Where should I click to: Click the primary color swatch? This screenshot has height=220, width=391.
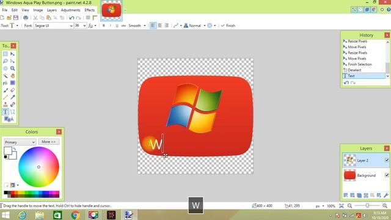pos(8,151)
